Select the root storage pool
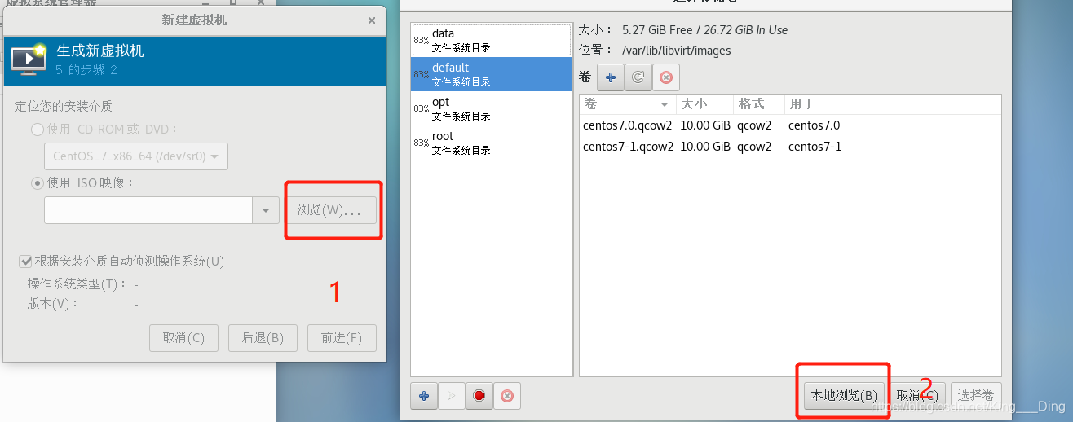The height and width of the screenshot is (422, 1073). pyautogui.click(x=492, y=143)
